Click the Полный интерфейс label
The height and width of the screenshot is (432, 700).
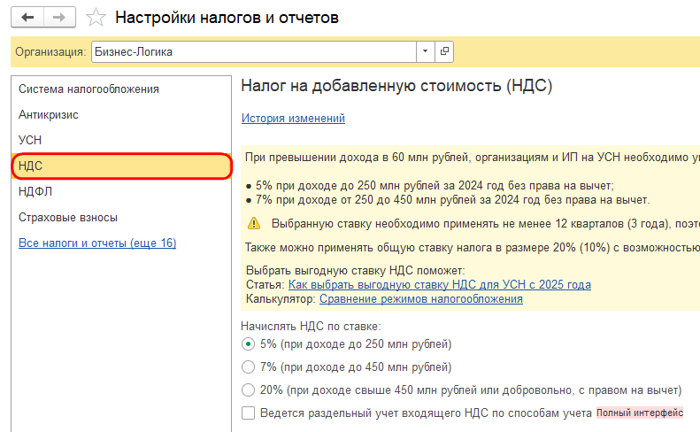click(640, 413)
